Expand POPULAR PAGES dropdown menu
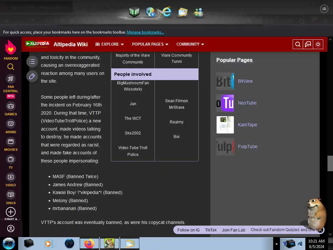Screen dimensions: 333x250 point(150,44)
